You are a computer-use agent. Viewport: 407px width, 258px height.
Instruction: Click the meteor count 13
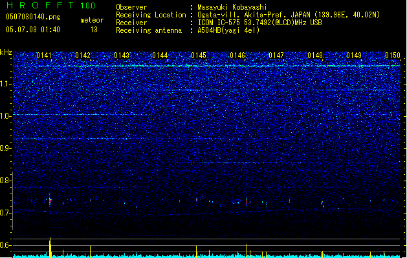tap(94, 30)
